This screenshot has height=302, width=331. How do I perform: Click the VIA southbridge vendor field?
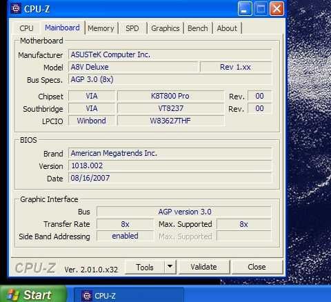pyautogui.click(x=92, y=108)
